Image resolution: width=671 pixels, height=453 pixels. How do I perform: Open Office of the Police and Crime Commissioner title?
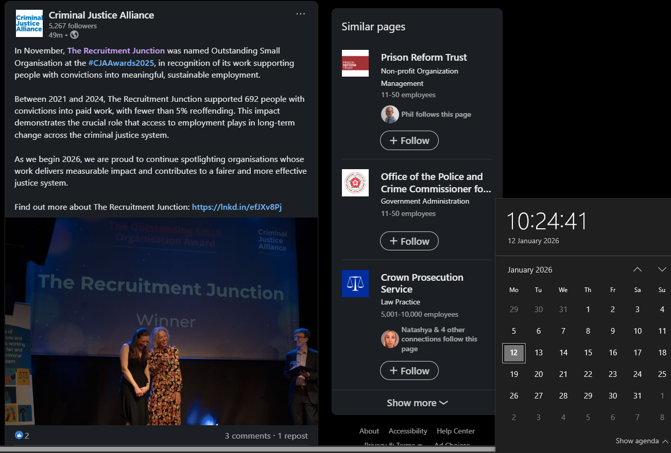(436, 183)
